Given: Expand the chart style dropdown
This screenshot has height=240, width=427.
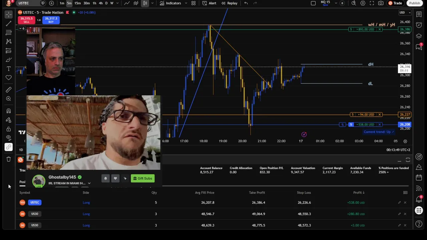Looking at the screenshot, I should (x=152, y=3).
